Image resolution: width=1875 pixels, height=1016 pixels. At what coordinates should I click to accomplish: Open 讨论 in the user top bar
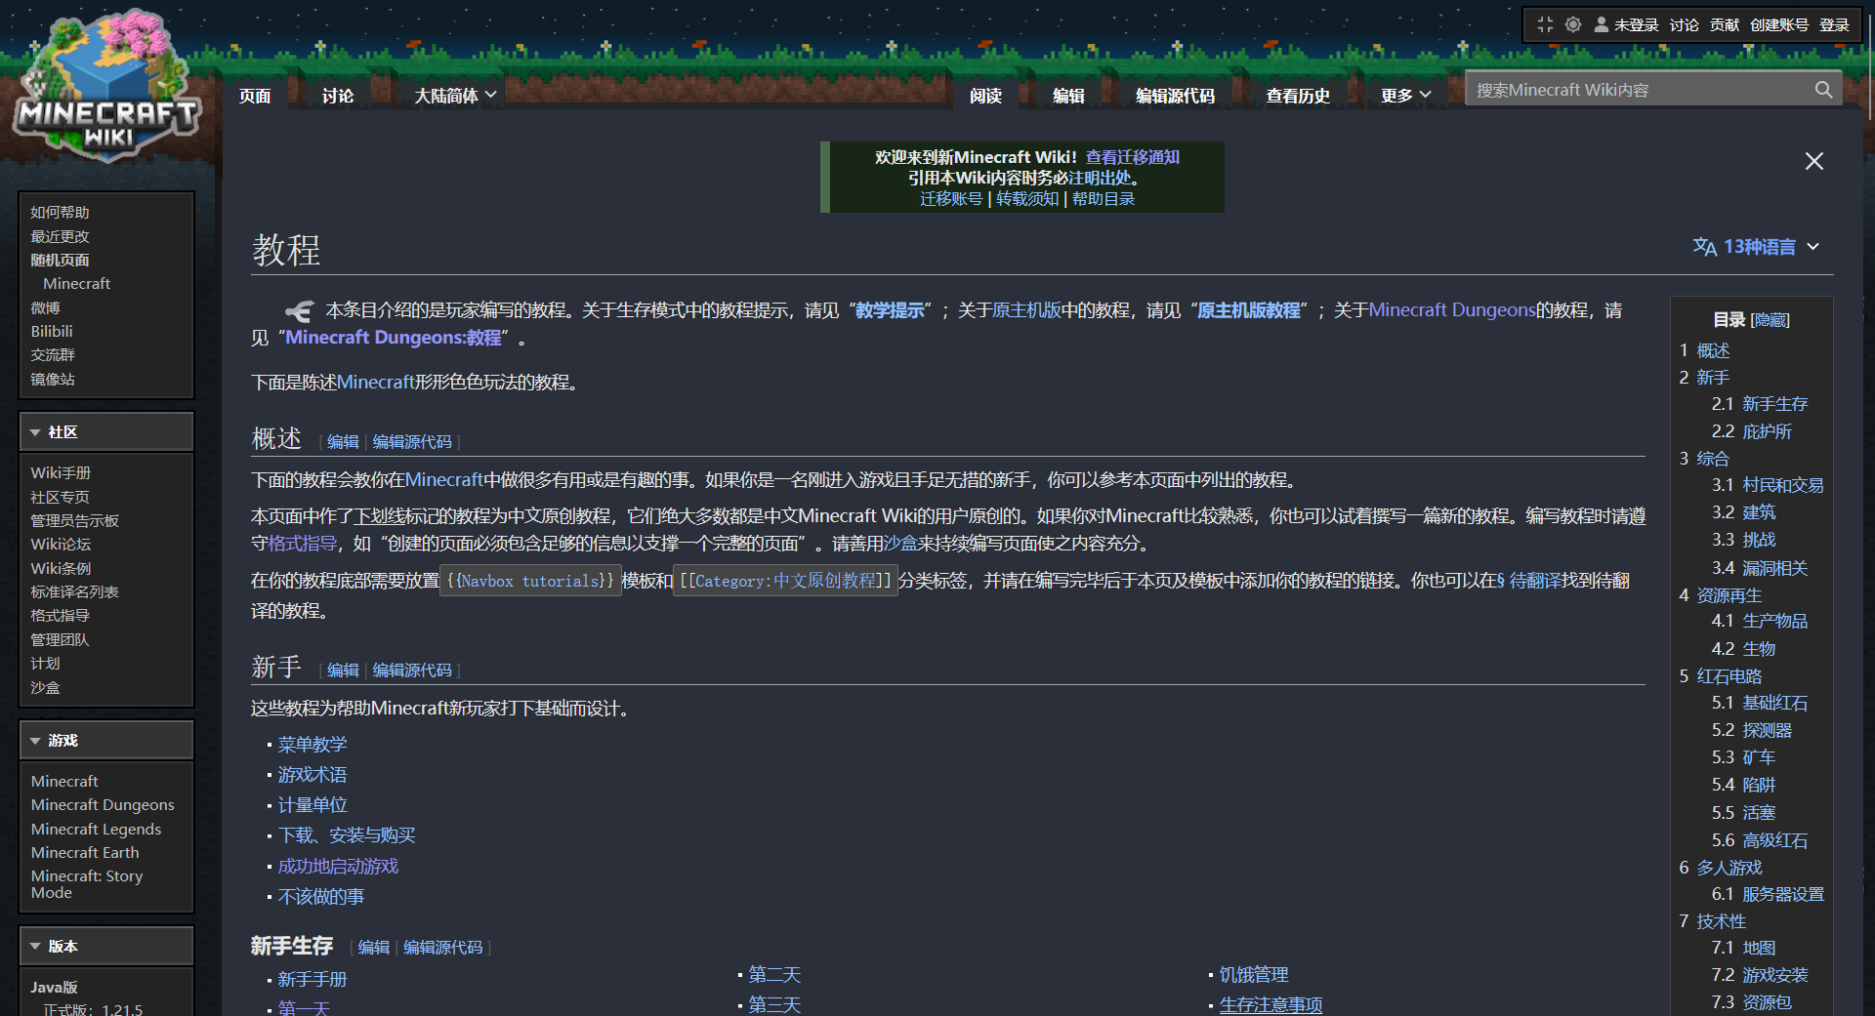coord(1684,24)
